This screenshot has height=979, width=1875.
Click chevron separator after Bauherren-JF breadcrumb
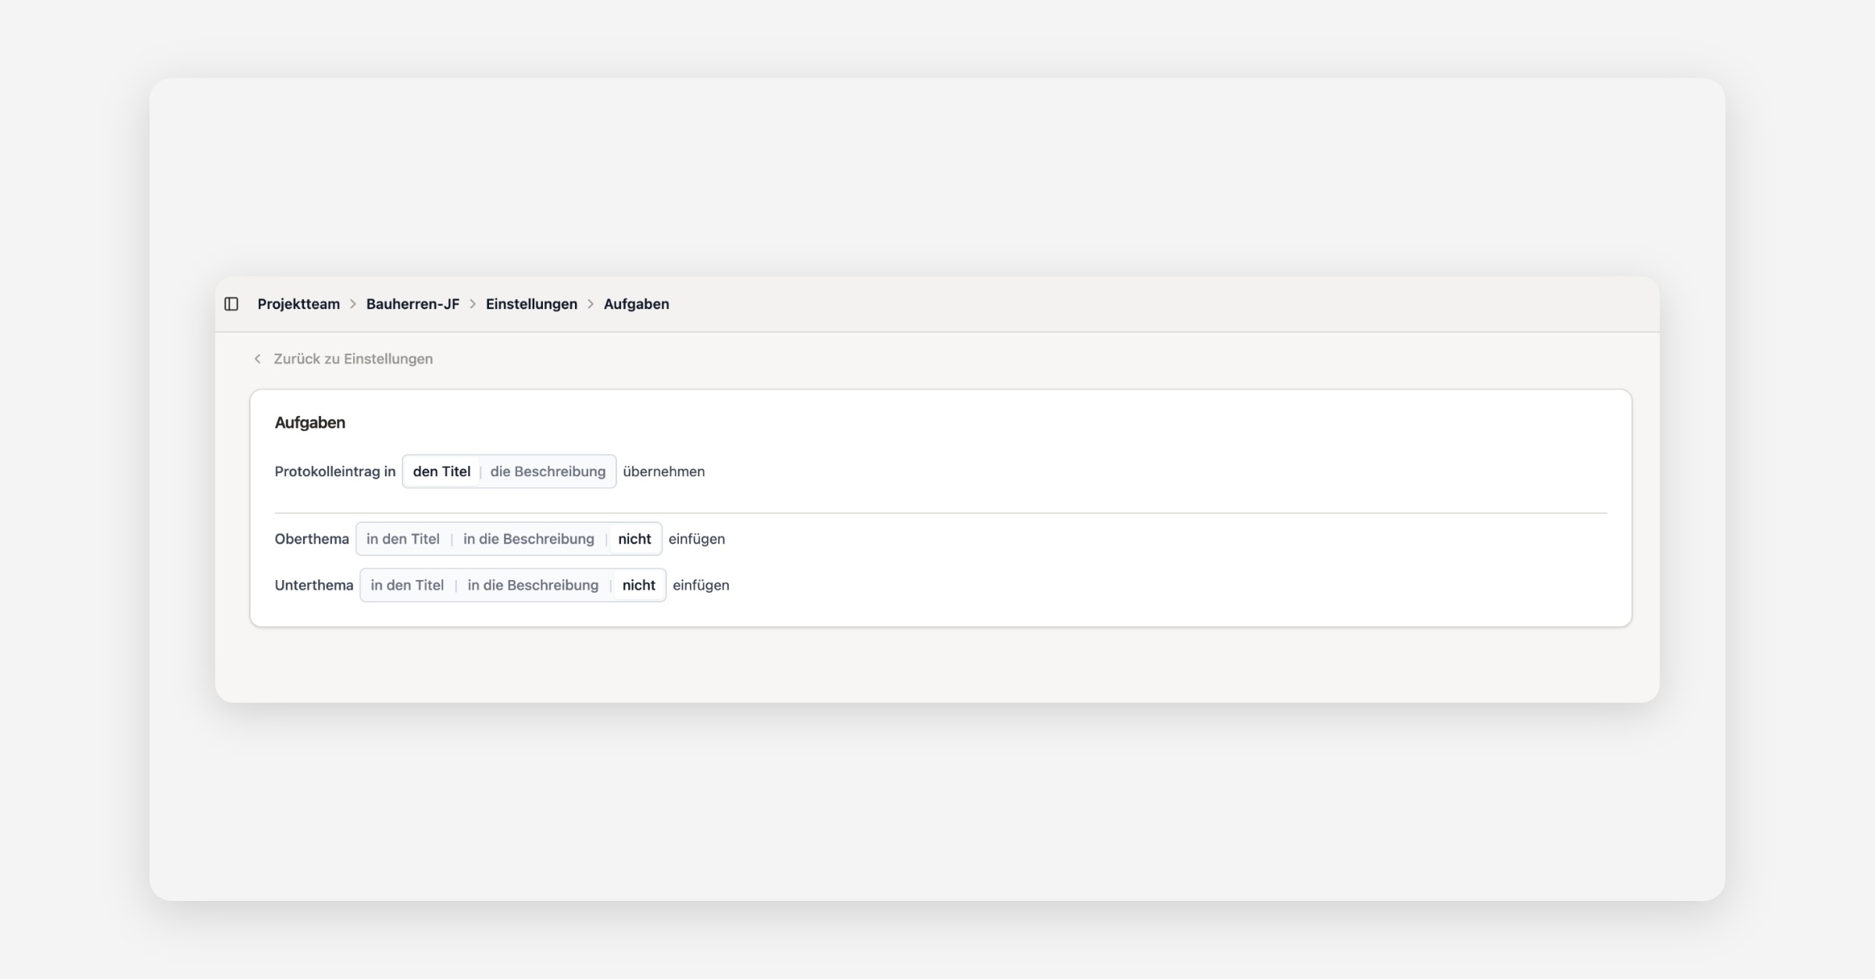pyautogui.click(x=473, y=304)
